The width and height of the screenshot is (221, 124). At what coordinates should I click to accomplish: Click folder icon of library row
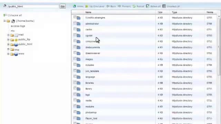tap(78, 89)
